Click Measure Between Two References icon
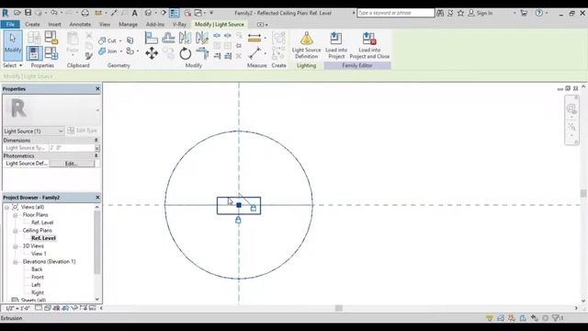 pyautogui.click(x=254, y=53)
